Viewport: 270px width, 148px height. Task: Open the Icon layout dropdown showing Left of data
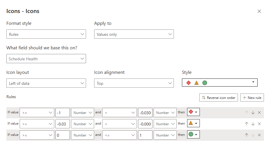[46, 83]
